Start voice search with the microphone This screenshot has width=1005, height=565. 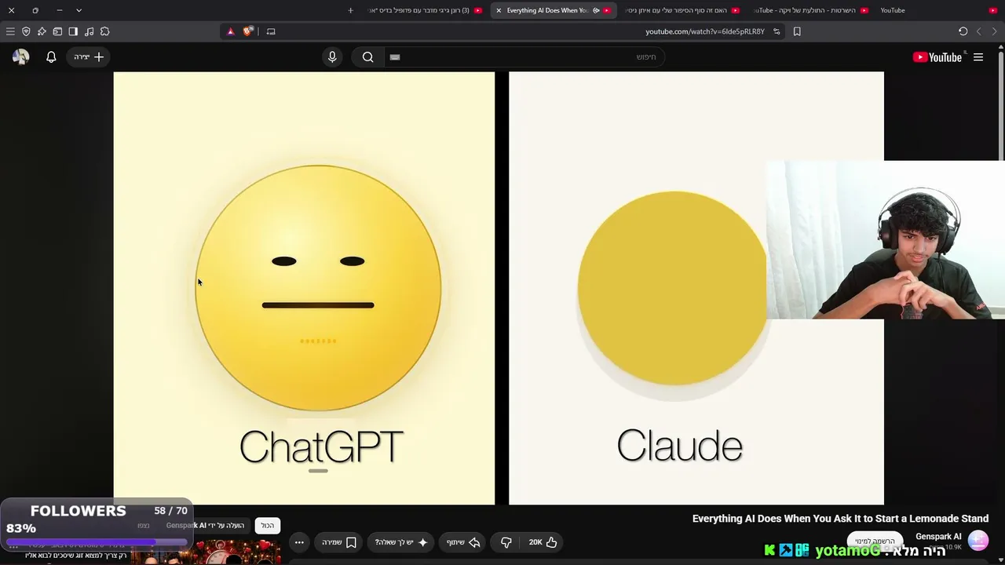(332, 57)
